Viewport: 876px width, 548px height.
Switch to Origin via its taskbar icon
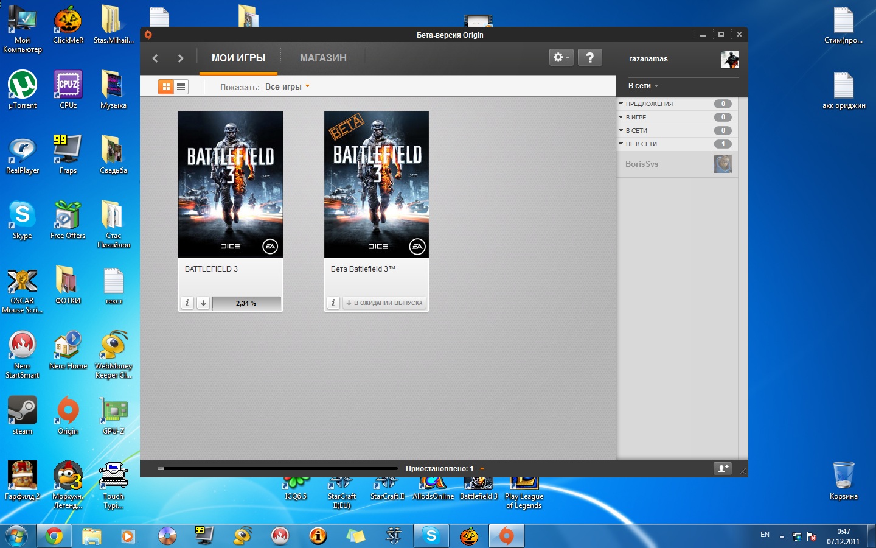pos(506,536)
